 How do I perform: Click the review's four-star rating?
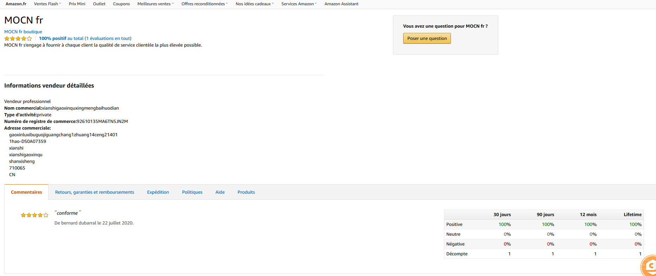coord(34,215)
